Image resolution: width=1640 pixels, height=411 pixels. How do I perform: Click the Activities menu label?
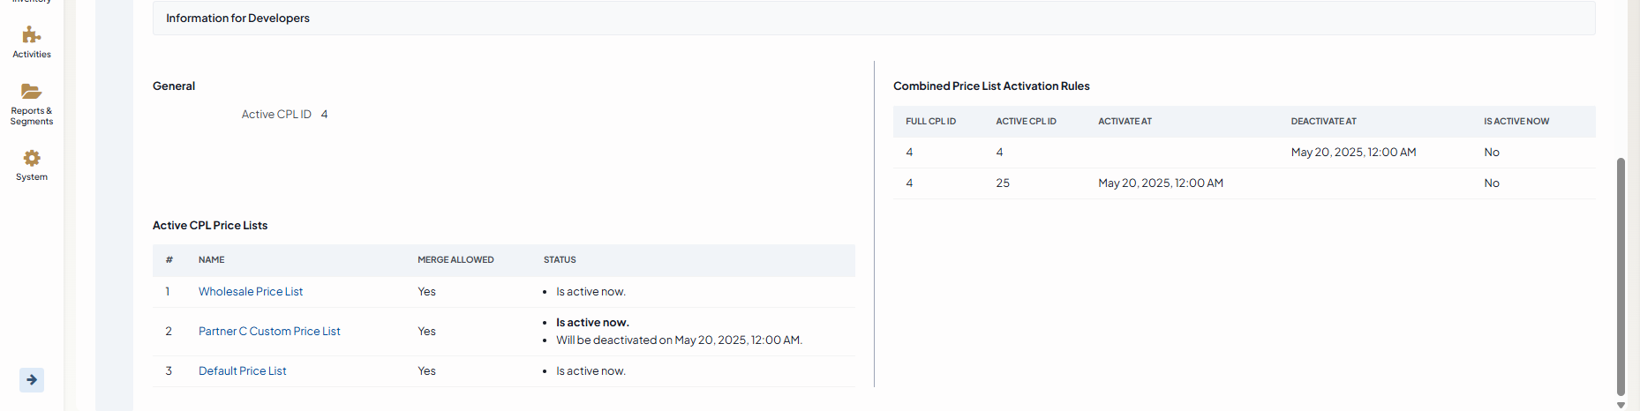pos(32,55)
